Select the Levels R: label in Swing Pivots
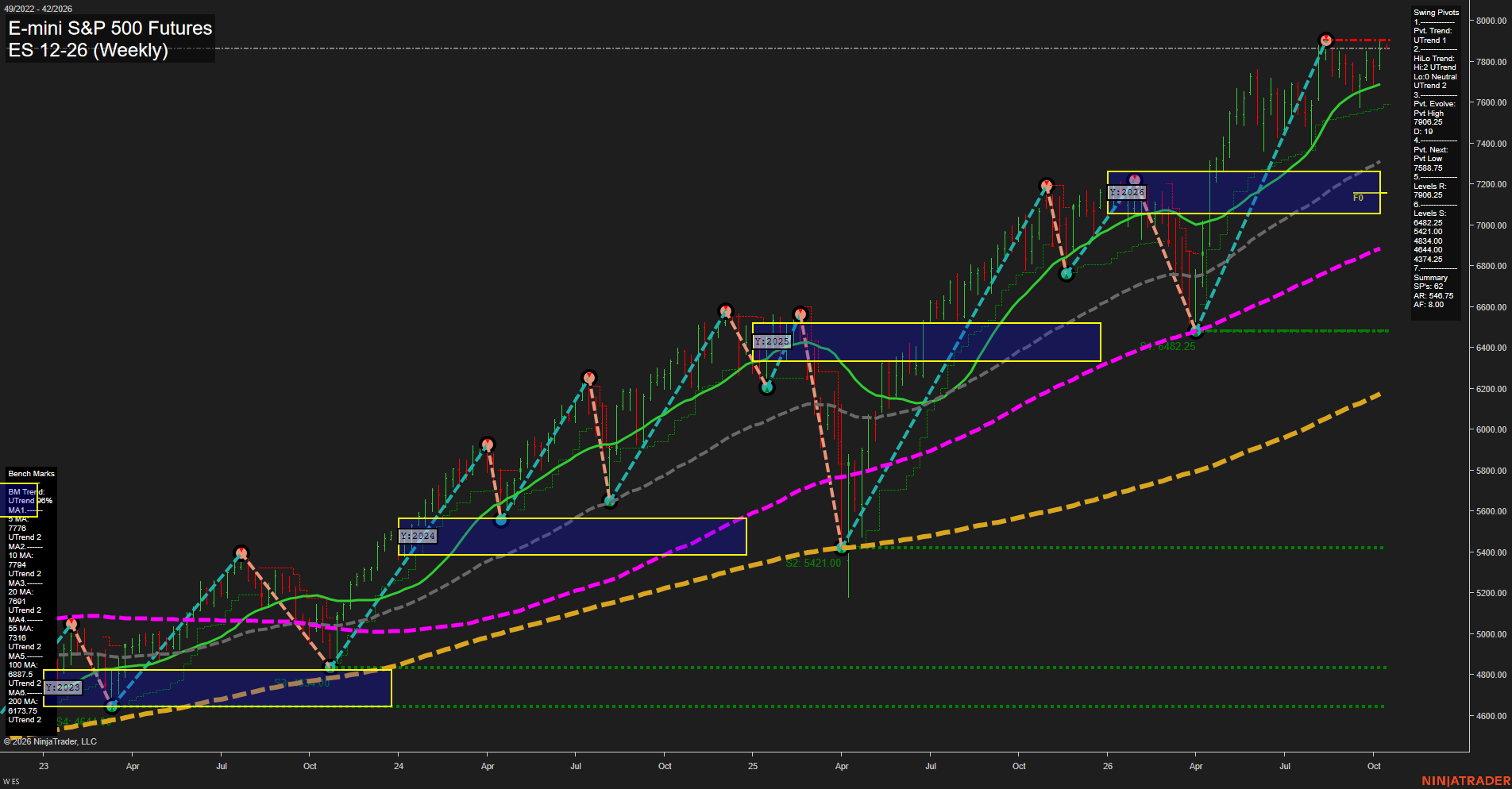This screenshot has width=1512, height=789. [1430, 187]
